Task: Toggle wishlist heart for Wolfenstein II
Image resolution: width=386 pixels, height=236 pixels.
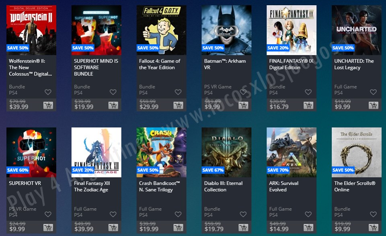Action: click(x=48, y=92)
